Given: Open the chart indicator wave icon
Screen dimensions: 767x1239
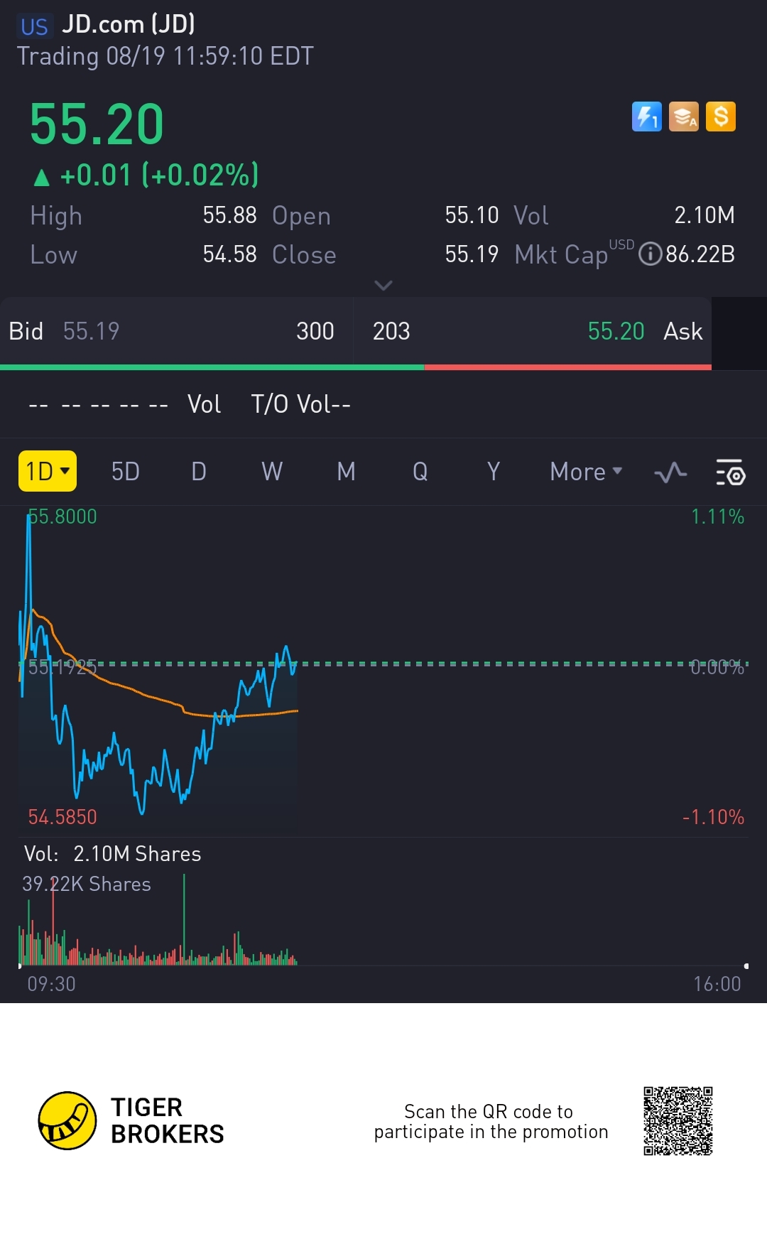Looking at the screenshot, I should point(670,472).
